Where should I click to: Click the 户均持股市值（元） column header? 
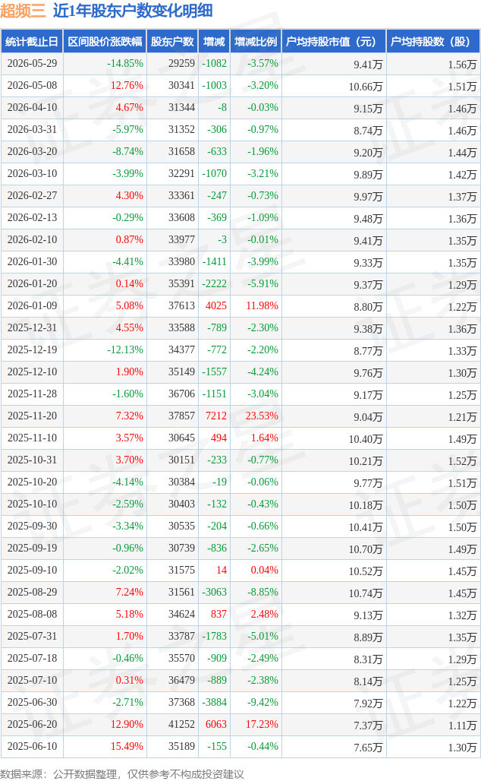point(334,42)
